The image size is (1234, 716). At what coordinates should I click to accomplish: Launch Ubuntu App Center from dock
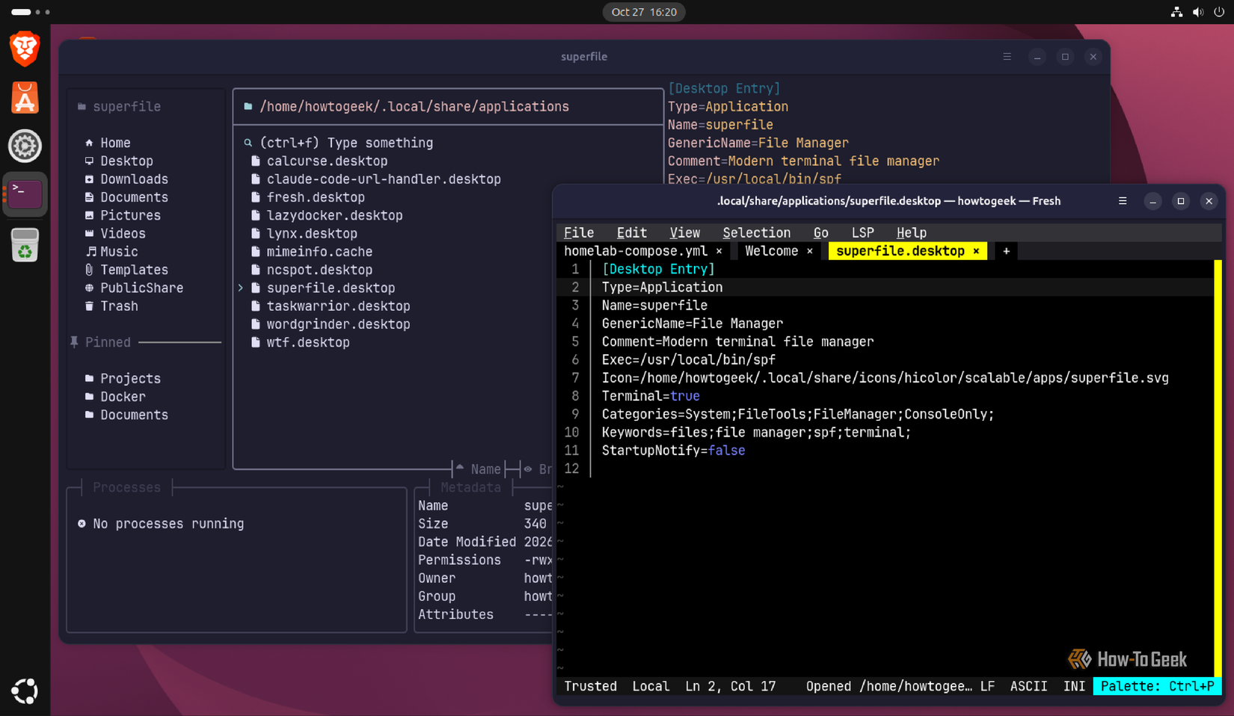click(x=25, y=97)
